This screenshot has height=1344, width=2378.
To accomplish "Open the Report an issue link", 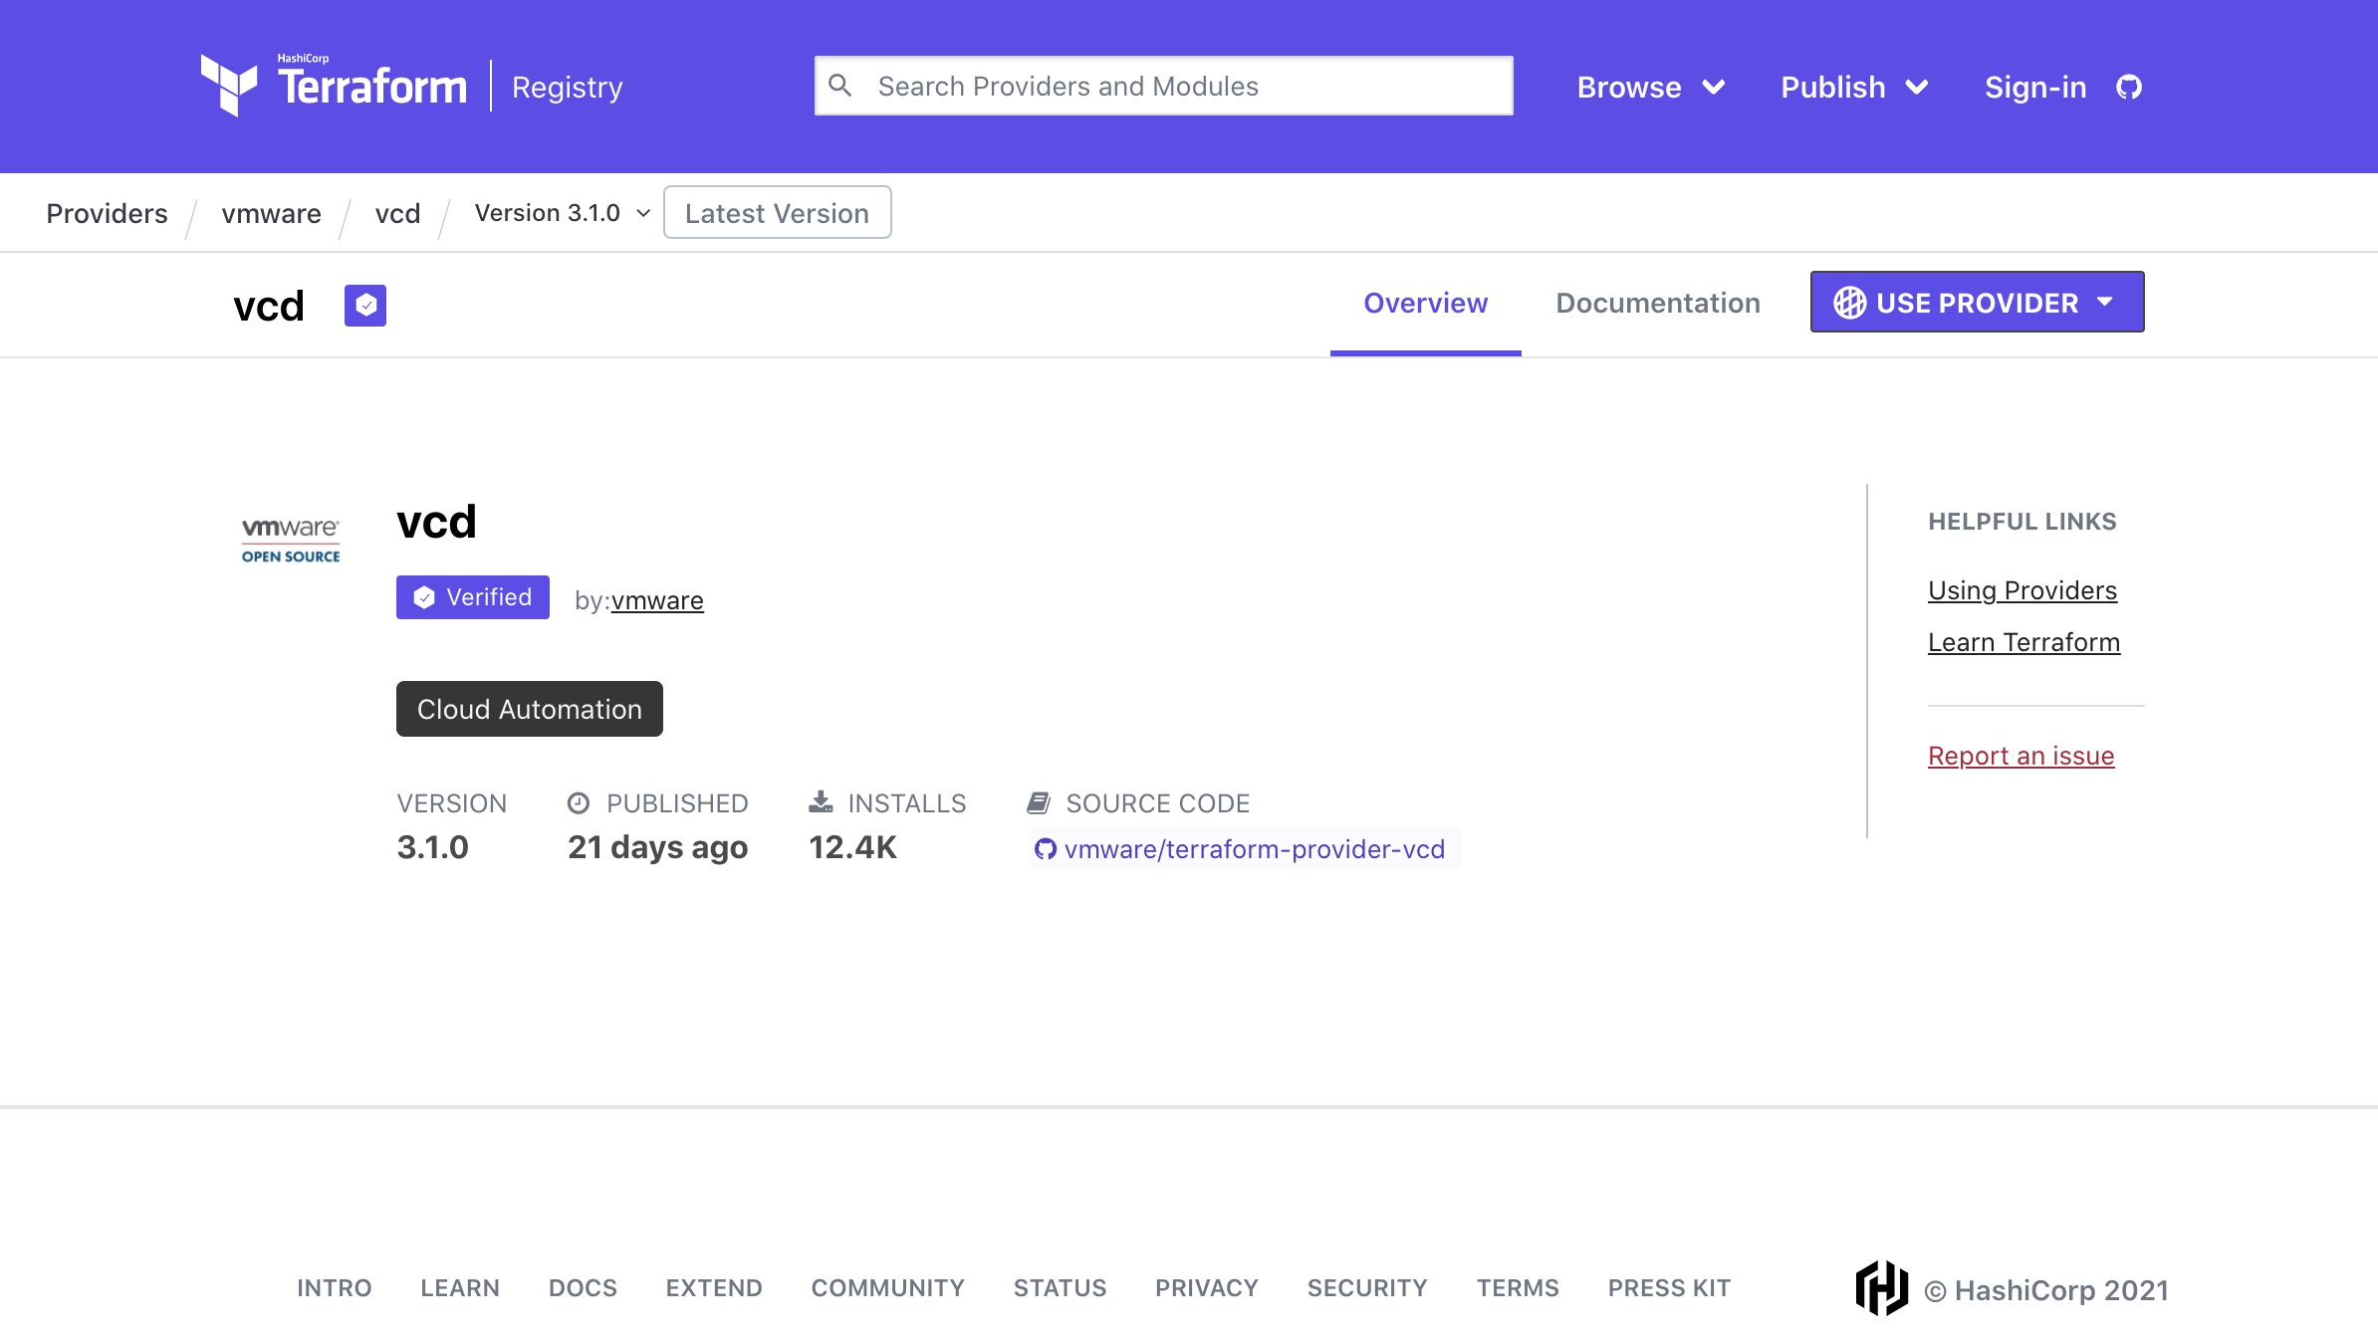I will coord(2021,756).
